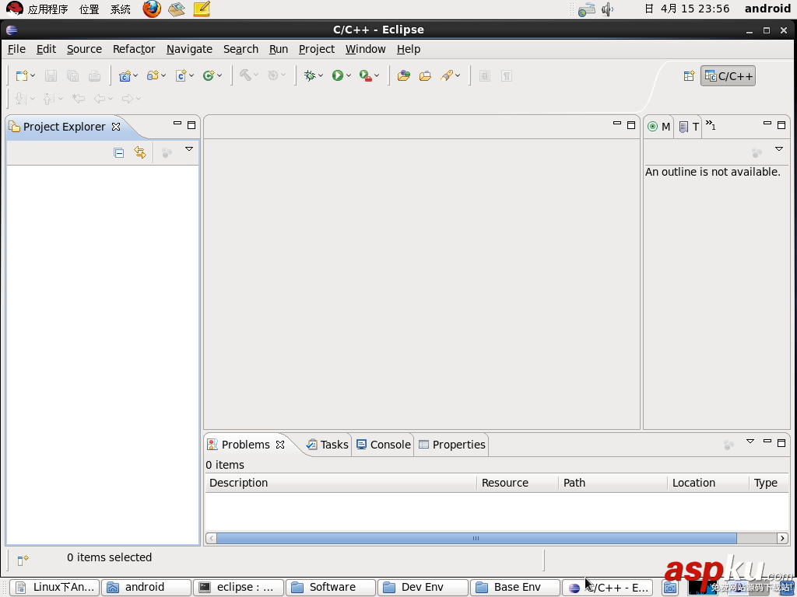Switch to the Tasks tab
This screenshot has width=797, height=597.
[x=328, y=445]
